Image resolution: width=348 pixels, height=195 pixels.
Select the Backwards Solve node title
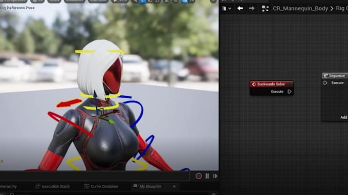point(271,84)
